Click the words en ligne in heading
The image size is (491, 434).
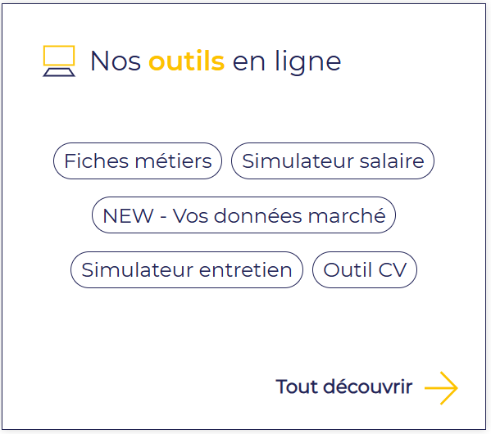pyautogui.click(x=287, y=62)
